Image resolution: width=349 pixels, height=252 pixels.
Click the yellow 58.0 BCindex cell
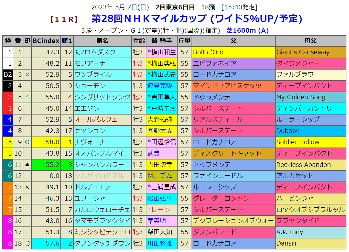[46, 142]
